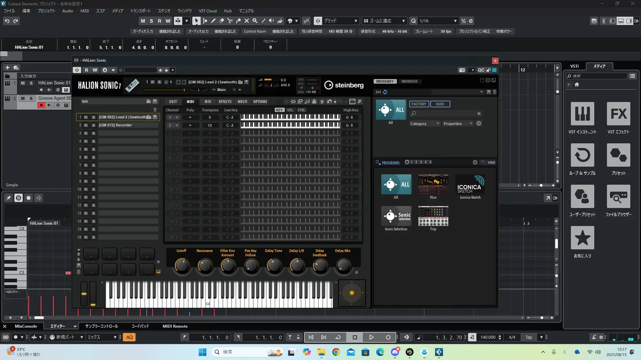The width and height of the screenshot is (641, 360).
Task: Open Favorites star tile
Action: point(582,238)
